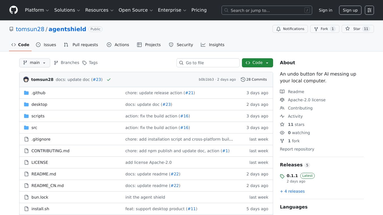
Task: Open the desktop folder
Action: [39, 104]
